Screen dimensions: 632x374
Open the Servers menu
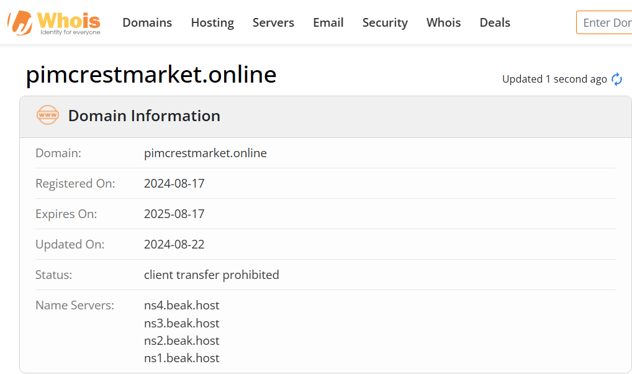273,22
